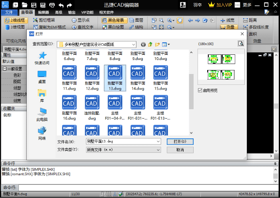Image resolution: width=280 pixels, height=198 pixels.
Task: Click the 打开(O) button
Action: (180, 142)
